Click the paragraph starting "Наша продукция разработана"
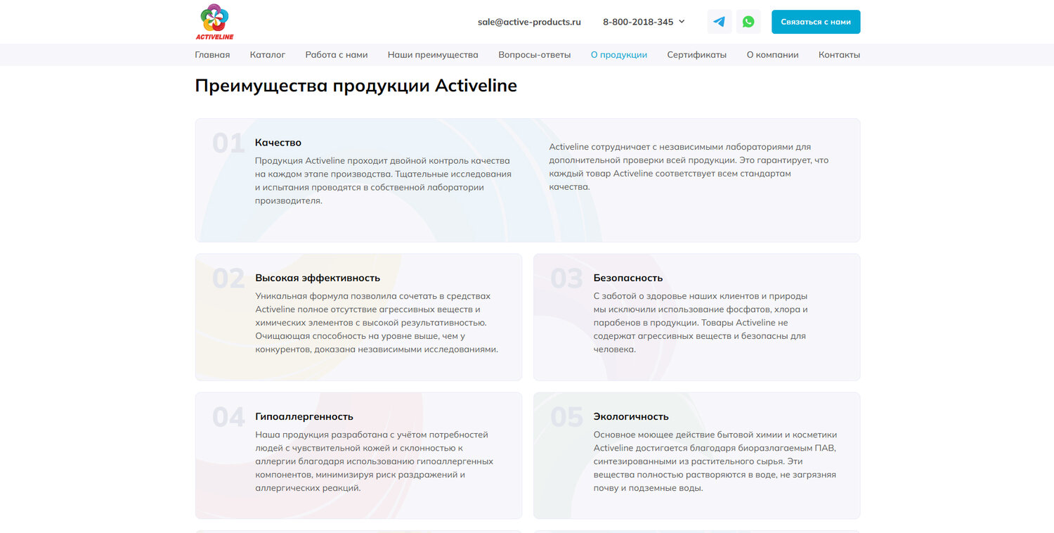Screen dimensions: 1054x533 click(x=375, y=461)
